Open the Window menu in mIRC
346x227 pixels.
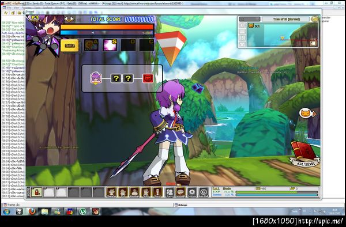click(x=59, y=7)
